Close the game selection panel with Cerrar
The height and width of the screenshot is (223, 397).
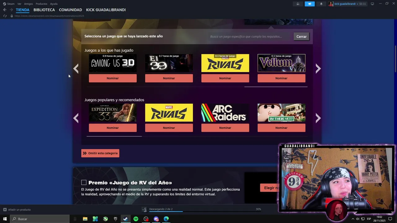[x=301, y=37]
